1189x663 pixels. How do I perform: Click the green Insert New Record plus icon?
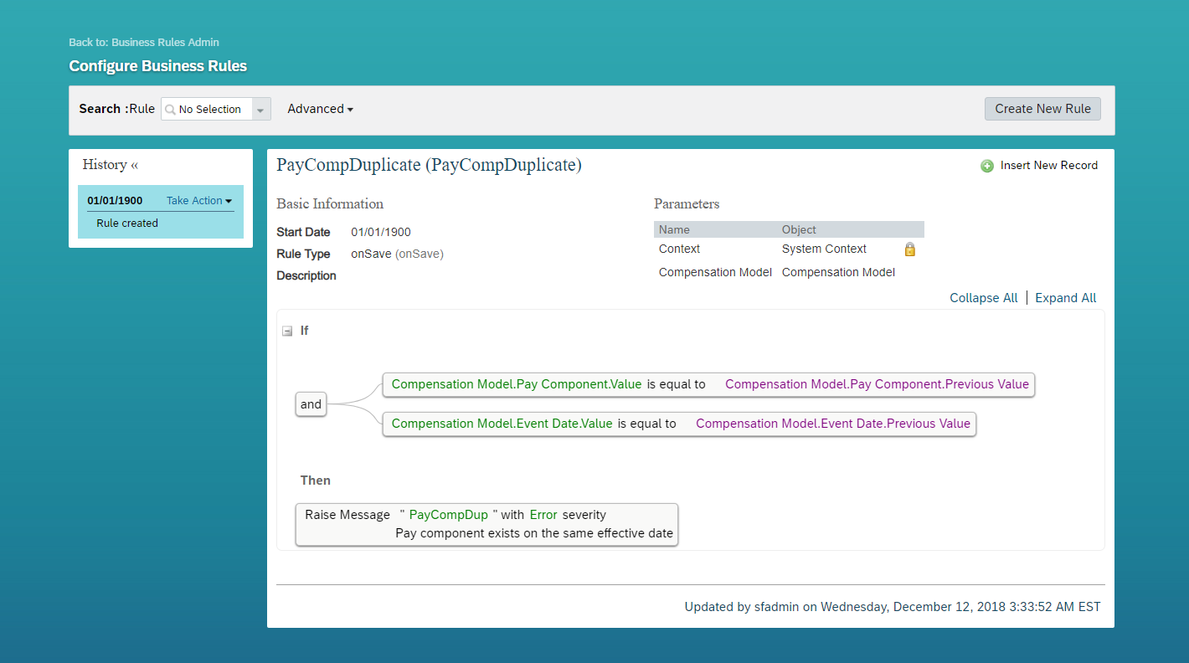pyautogui.click(x=987, y=166)
